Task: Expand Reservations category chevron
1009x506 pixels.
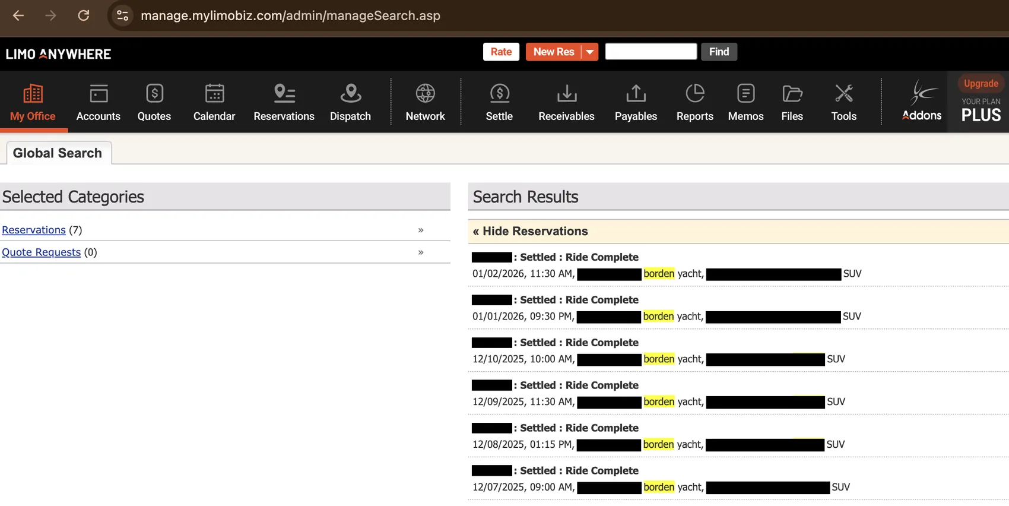Action: (421, 230)
